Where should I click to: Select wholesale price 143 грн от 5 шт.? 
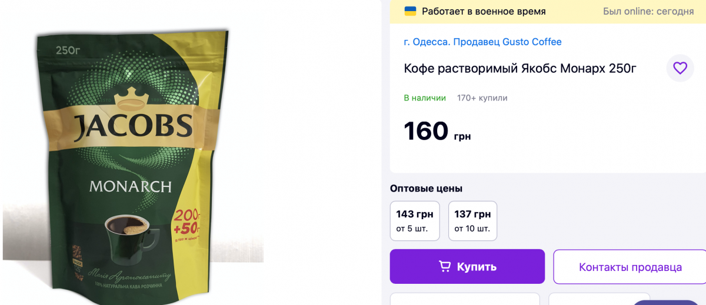coord(415,221)
